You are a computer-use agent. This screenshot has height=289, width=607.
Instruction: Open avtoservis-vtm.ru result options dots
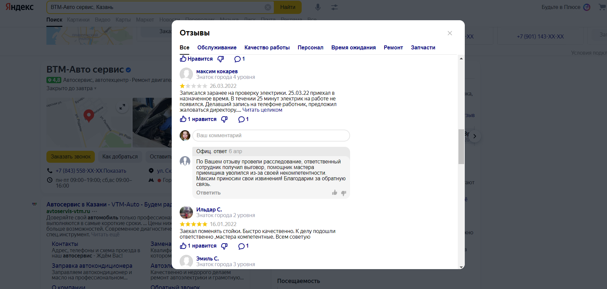coord(94,211)
